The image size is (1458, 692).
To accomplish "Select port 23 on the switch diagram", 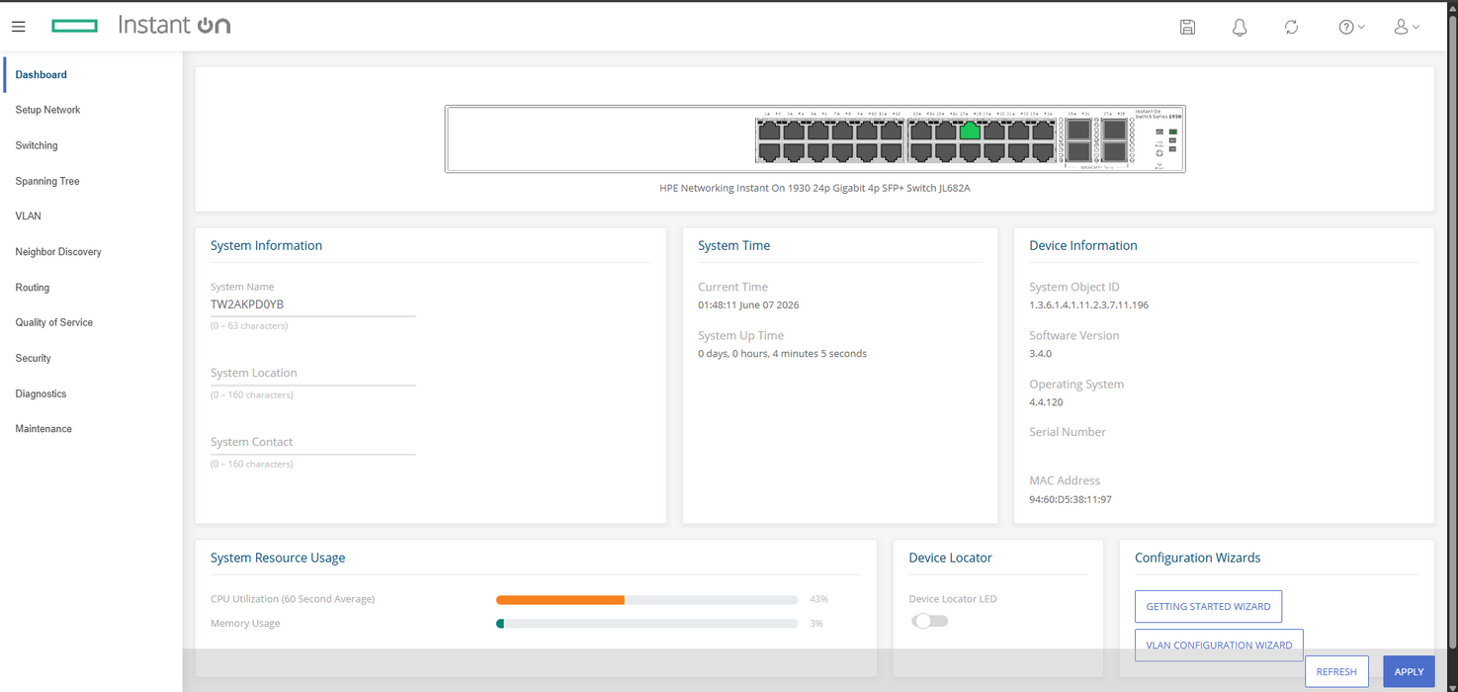I will [x=1043, y=130].
